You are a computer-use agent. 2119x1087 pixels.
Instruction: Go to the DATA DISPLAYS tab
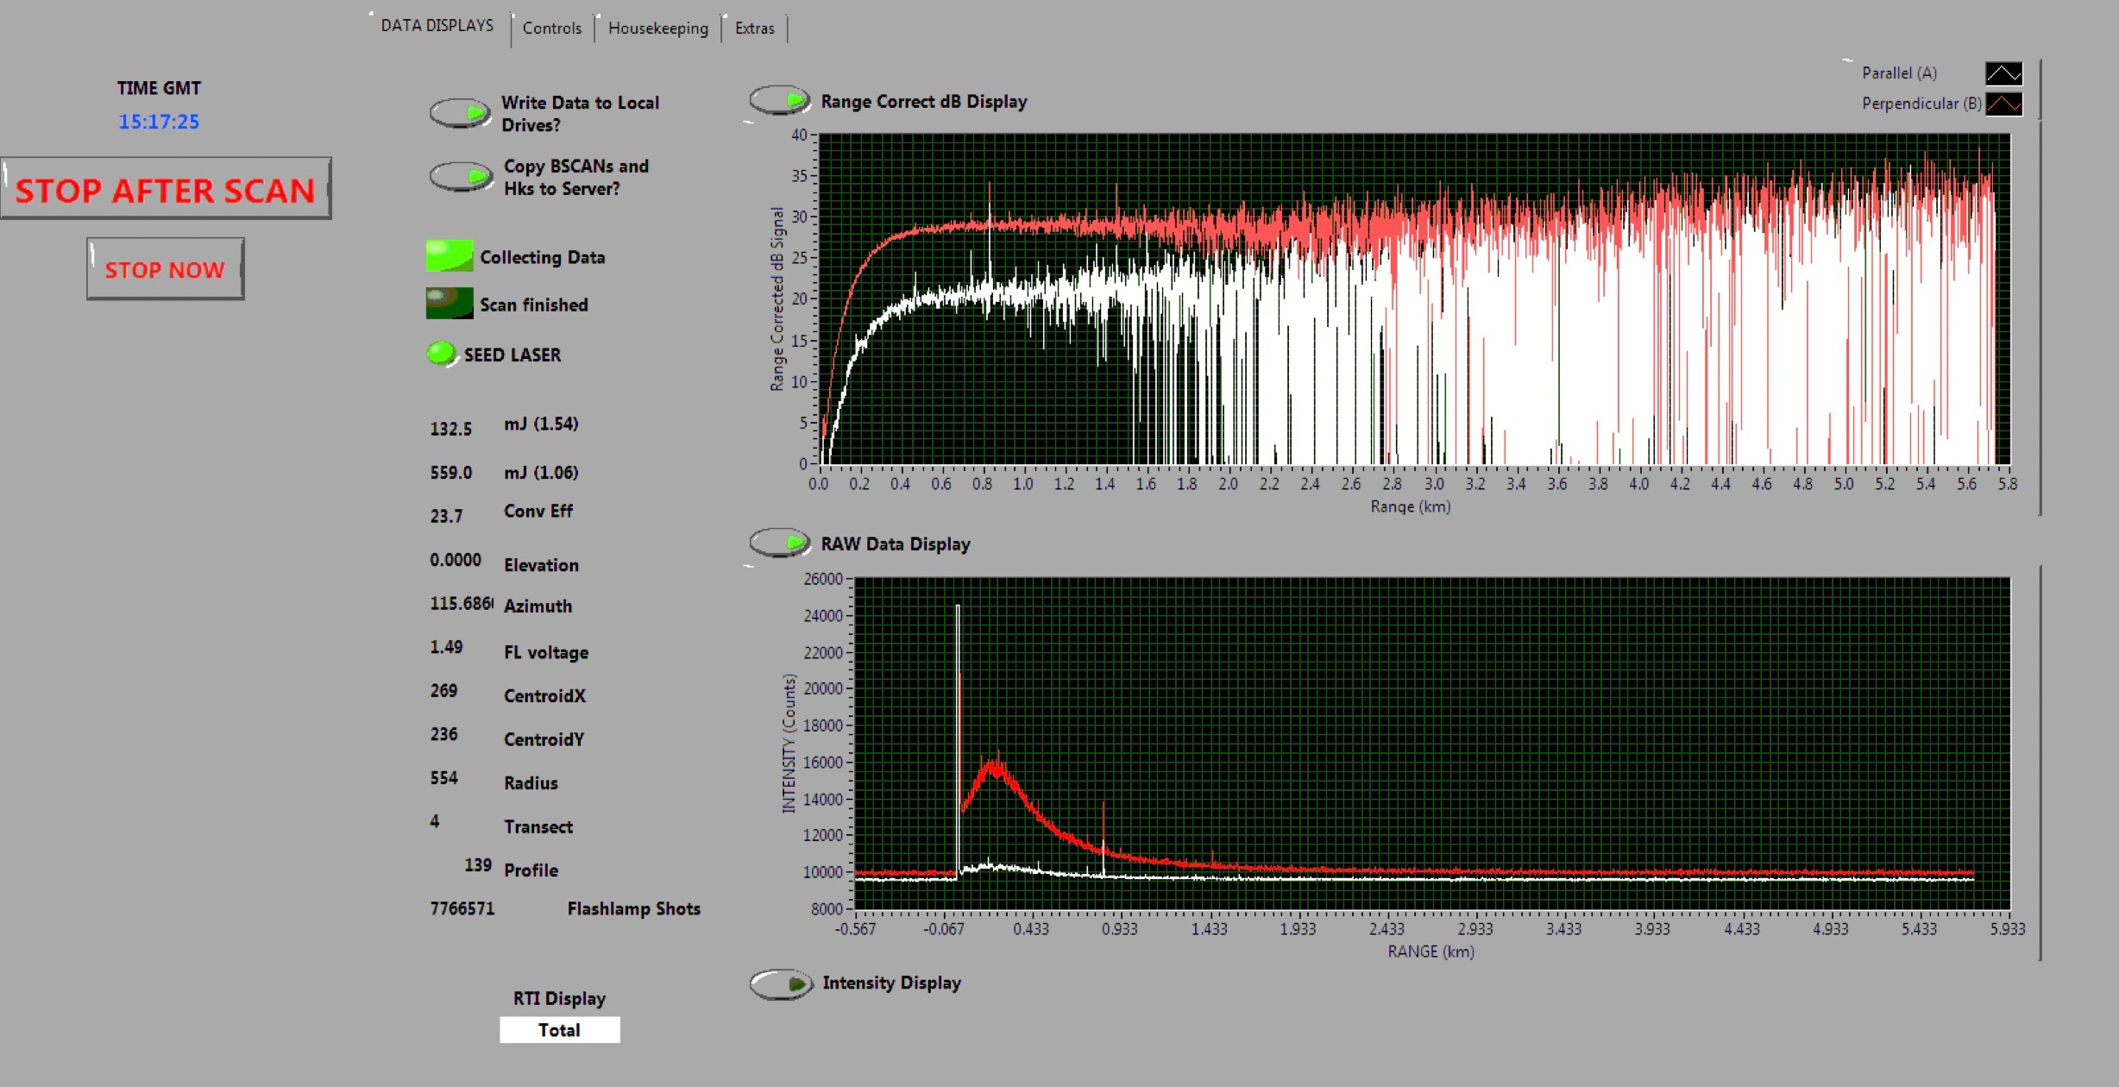[437, 26]
